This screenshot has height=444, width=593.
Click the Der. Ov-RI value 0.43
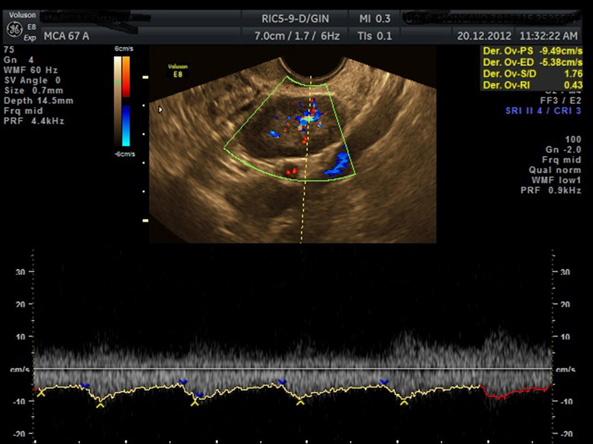(573, 85)
